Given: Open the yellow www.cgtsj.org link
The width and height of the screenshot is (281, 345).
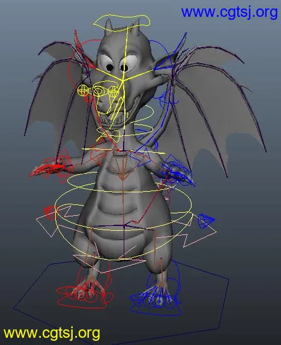Looking at the screenshot, I should point(52,333).
